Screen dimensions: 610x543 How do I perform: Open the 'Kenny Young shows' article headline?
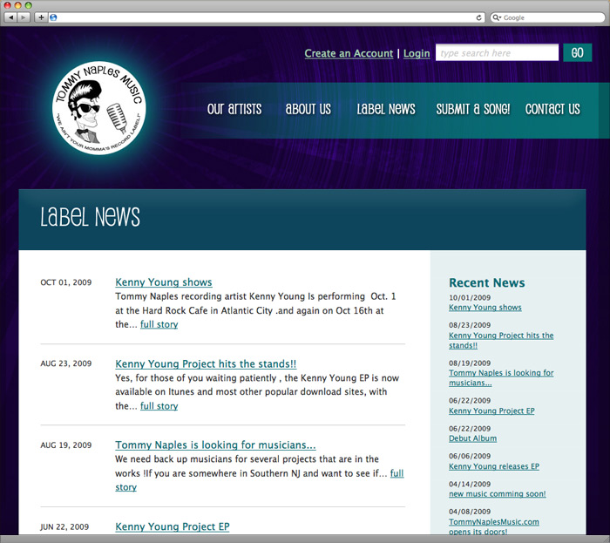click(x=164, y=282)
